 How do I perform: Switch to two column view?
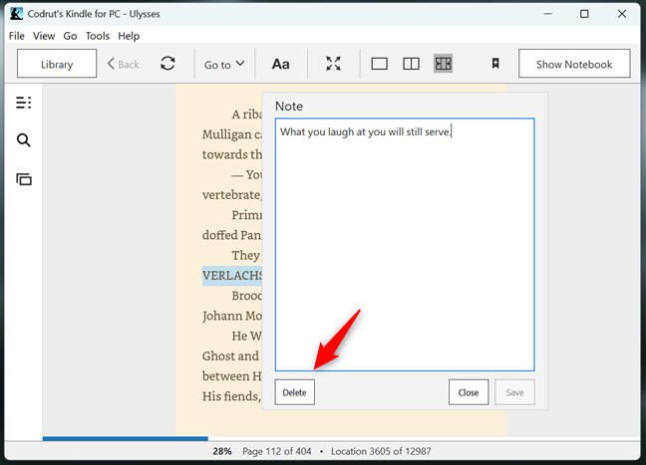coord(411,64)
